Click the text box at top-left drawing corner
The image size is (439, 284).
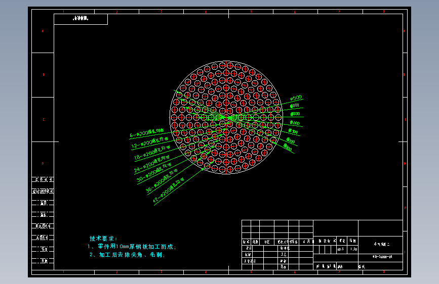pos(81,19)
